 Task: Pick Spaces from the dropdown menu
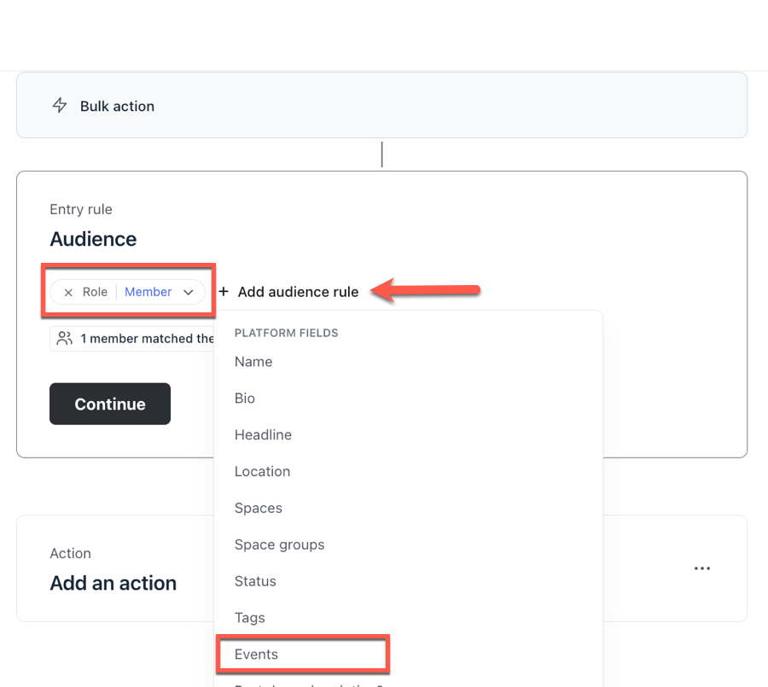pyautogui.click(x=258, y=509)
